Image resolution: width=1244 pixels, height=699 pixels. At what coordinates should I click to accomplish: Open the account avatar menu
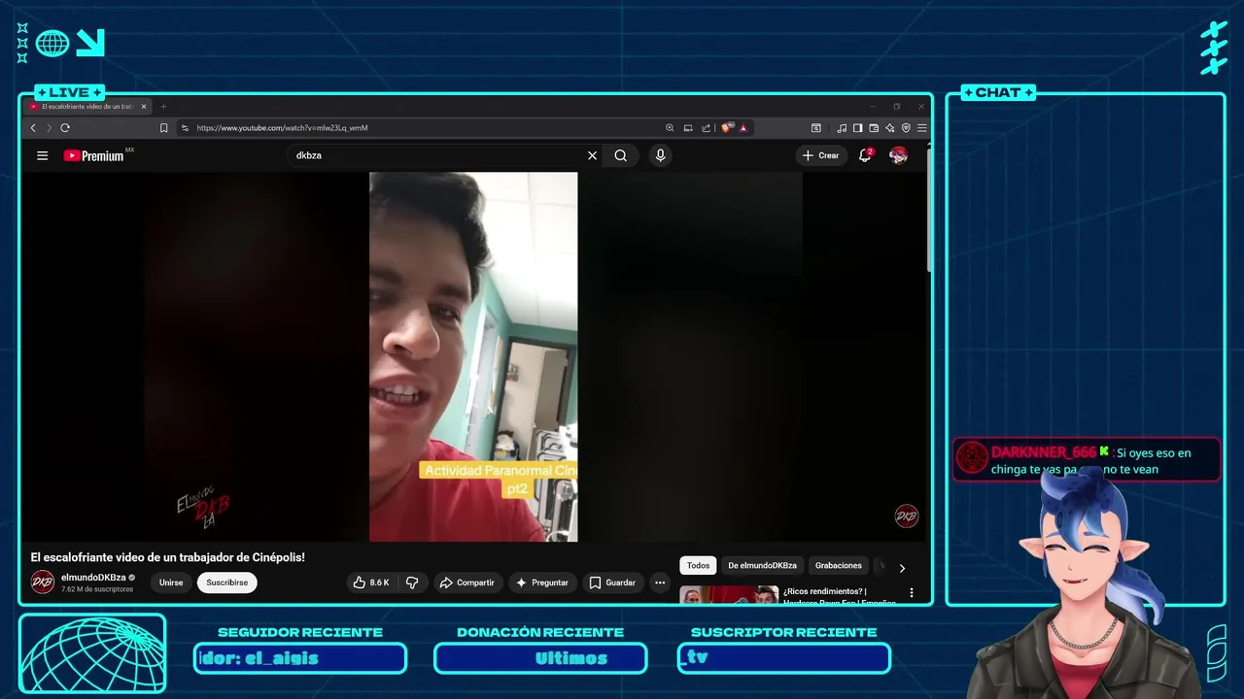[x=899, y=155]
